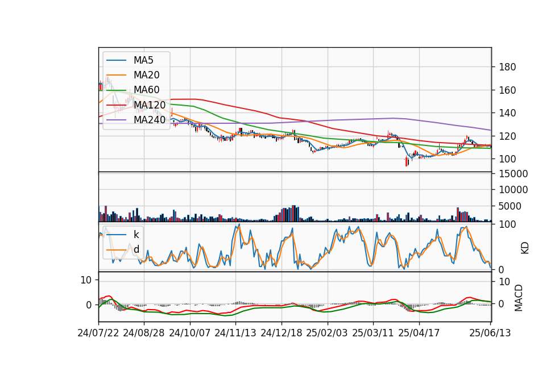
Task: Click the 15000 volume axis value
Action: [513, 174]
